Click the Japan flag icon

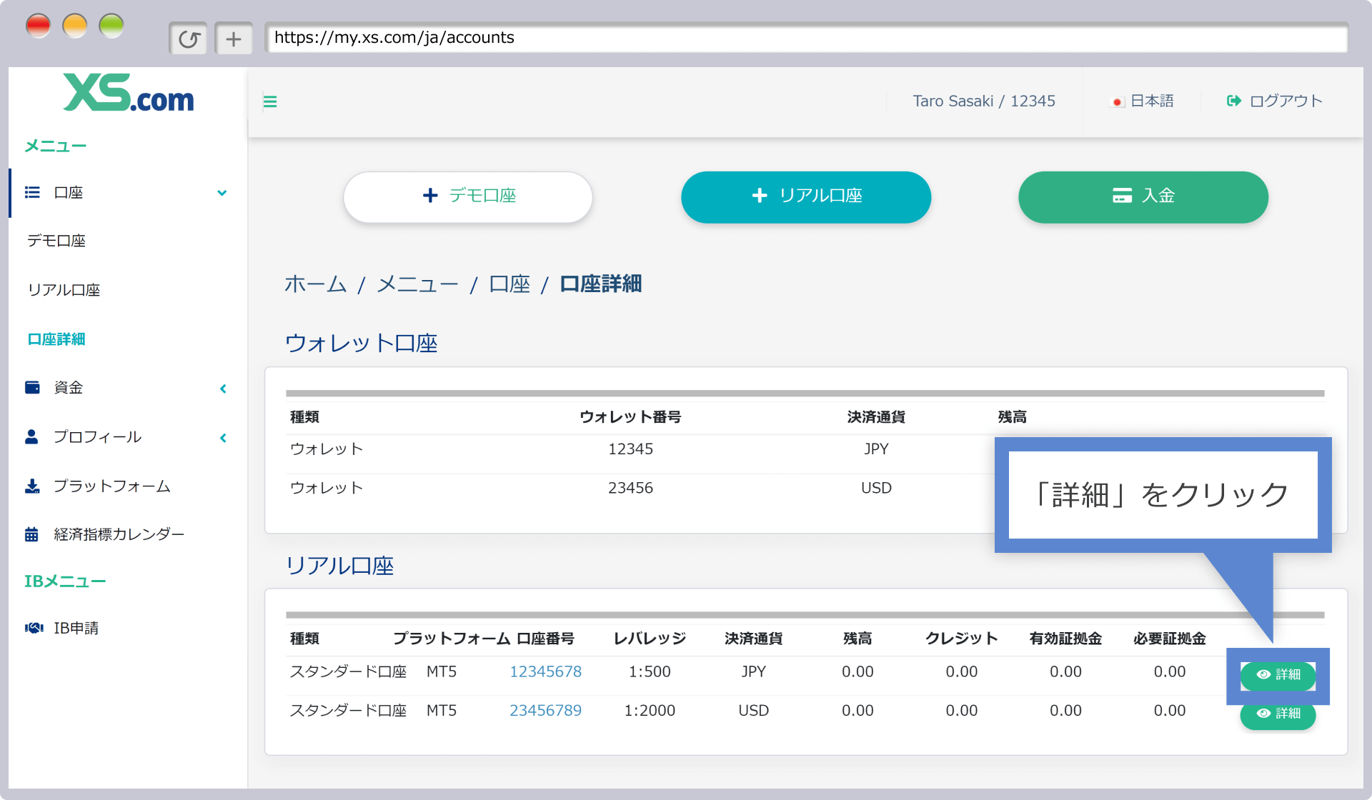(1117, 102)
